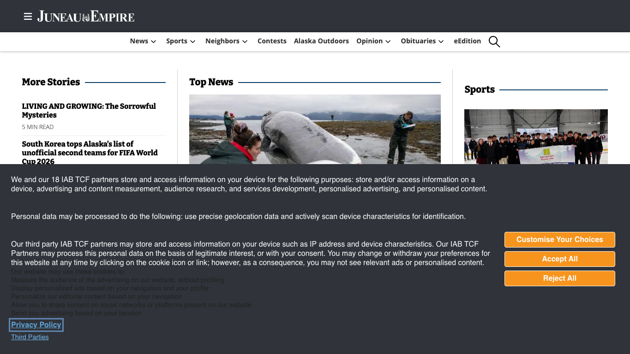Expand the Opinion dropdown chevron
Viewport: 630px width, 354px height.
click(388, 41)
